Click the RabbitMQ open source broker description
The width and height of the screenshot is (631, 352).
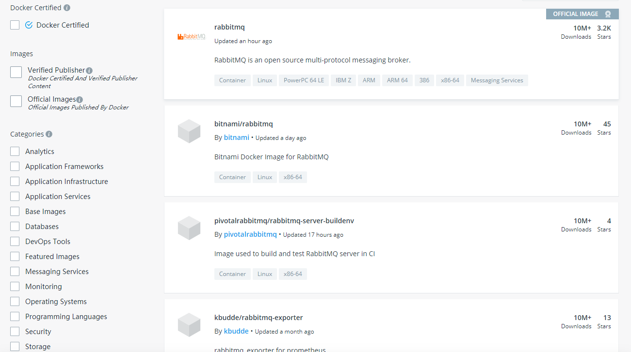[x=312, y=60]
